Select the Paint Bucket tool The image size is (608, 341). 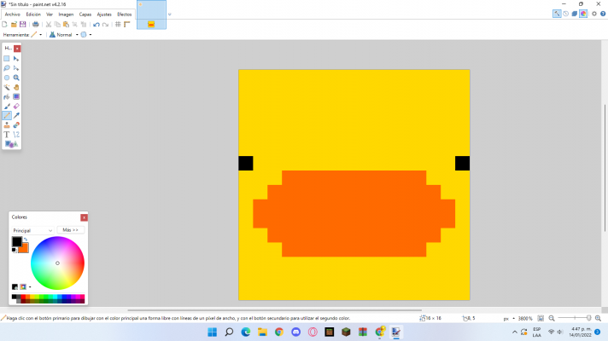7,96
